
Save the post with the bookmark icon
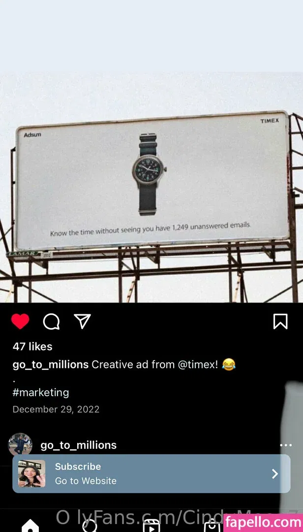[x=280, y=322]
